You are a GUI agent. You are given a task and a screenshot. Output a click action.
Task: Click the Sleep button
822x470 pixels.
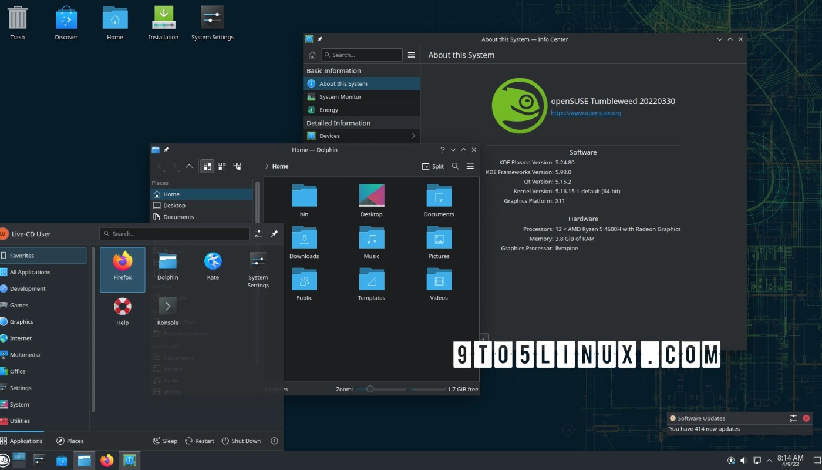pyautogui.click(x=165, y=441)
